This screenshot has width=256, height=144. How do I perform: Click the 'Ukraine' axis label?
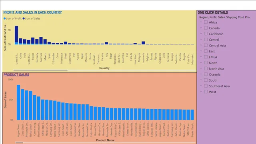click(102, 57)
